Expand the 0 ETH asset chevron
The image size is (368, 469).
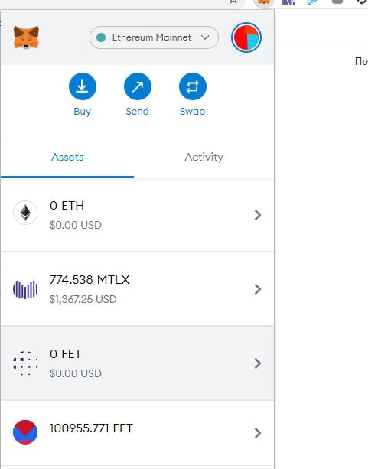[257, 215]
